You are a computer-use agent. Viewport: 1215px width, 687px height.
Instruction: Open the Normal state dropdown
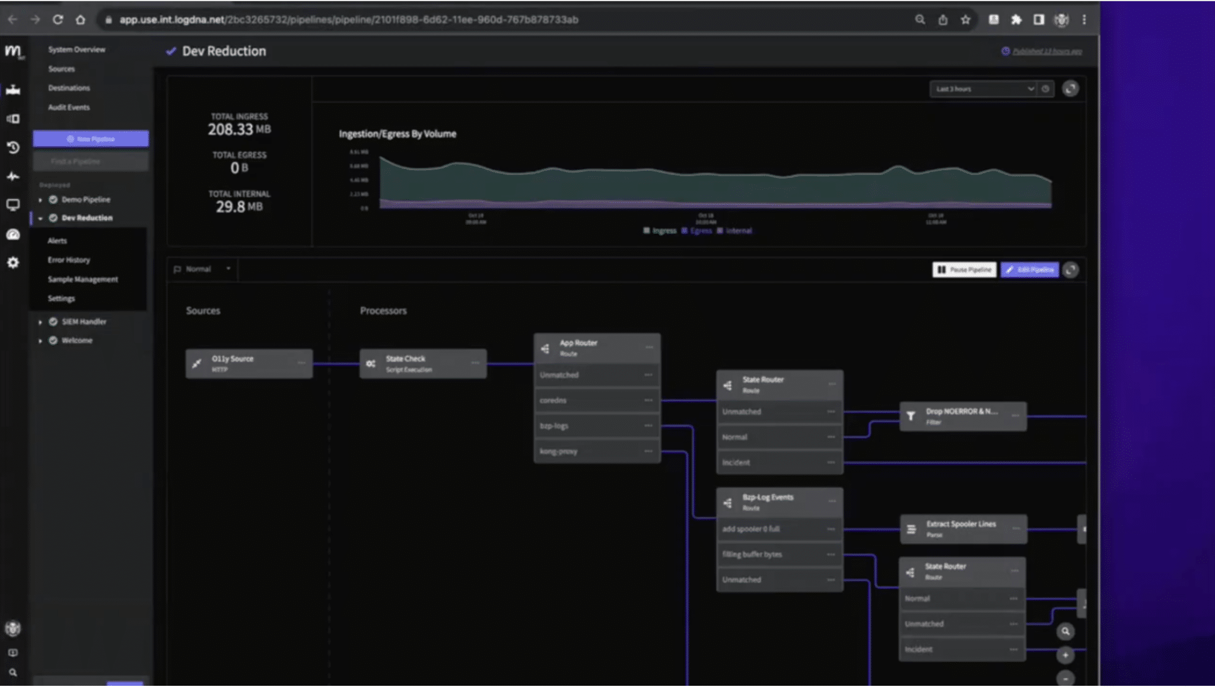pyautogui.click(x=203, y=269)
